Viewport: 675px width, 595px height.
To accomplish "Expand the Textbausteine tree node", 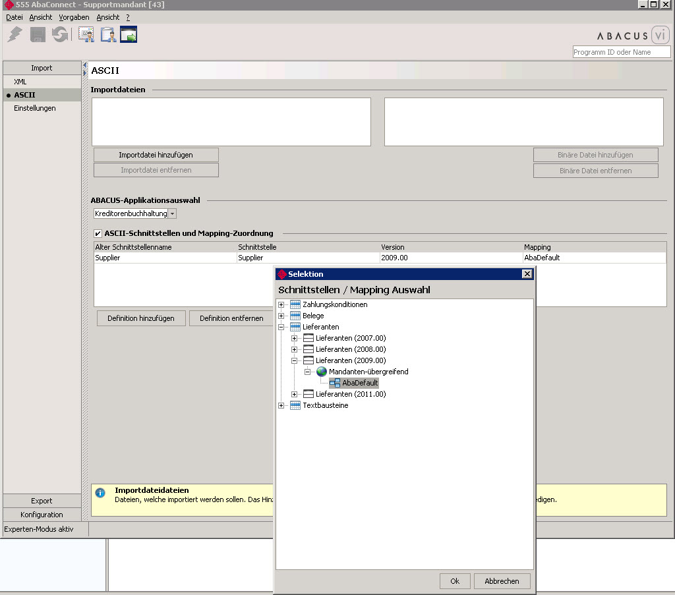I will point(281,405).
